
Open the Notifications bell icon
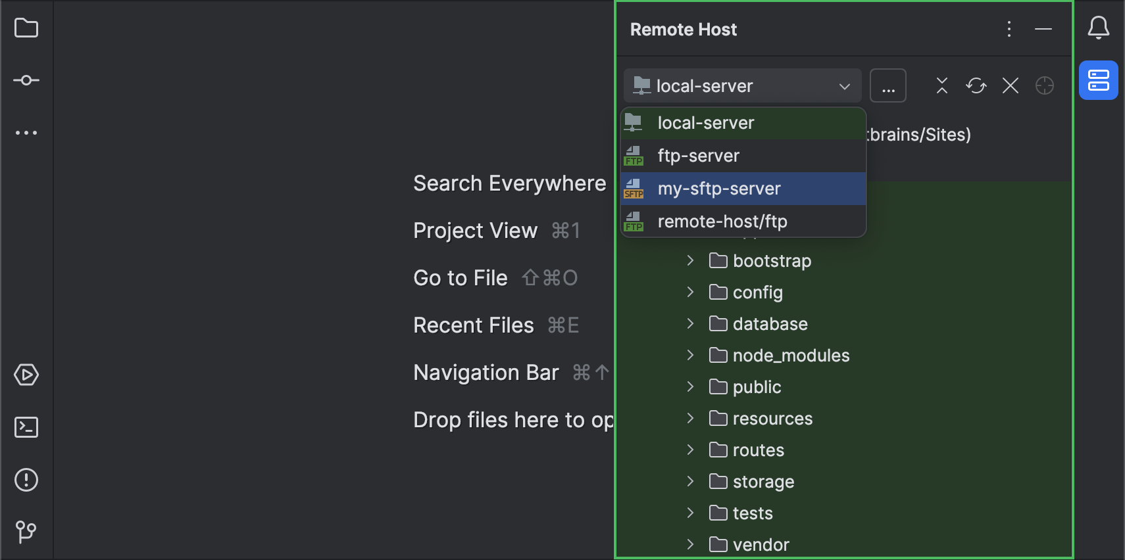click(x=1098, y=28)
